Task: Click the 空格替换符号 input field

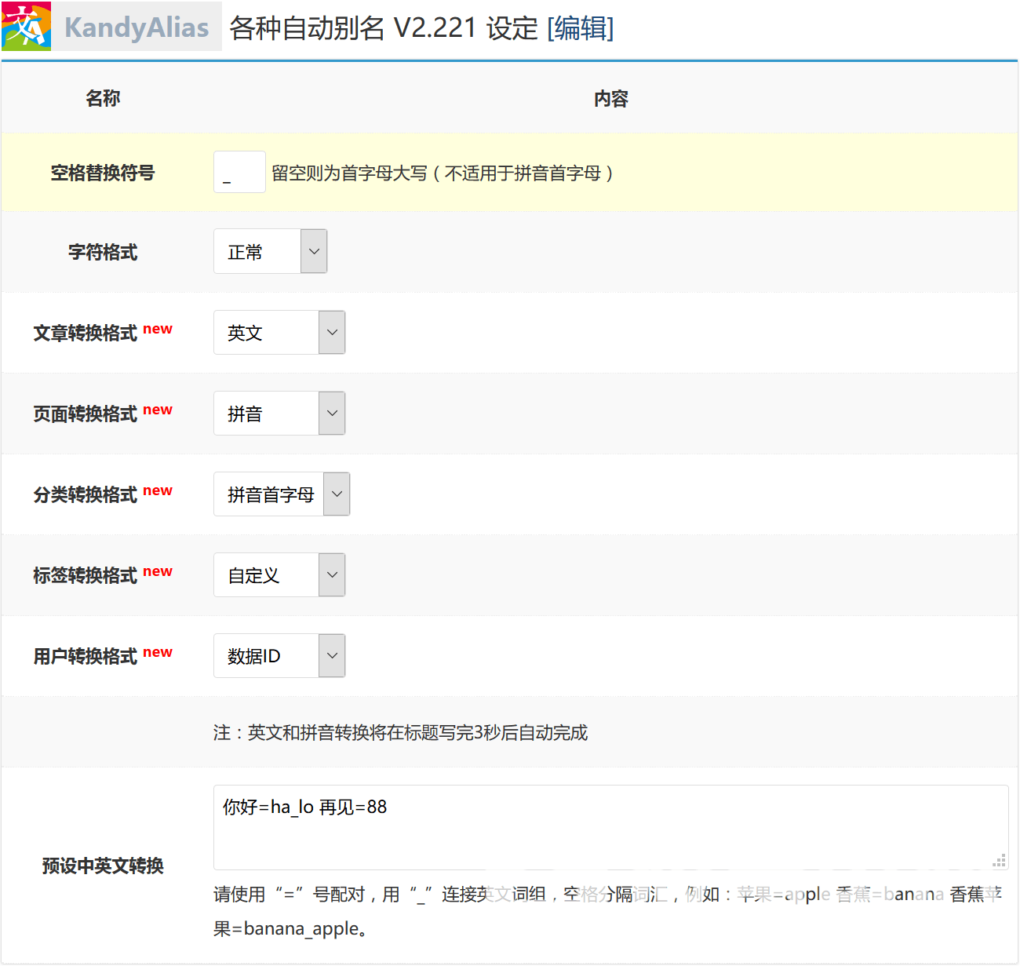Action: pos(239,172)
